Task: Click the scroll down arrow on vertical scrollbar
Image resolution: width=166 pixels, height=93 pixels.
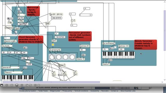Action: point(165,80)
